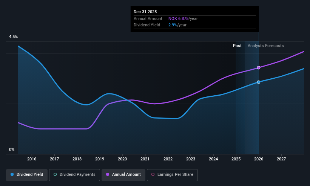Viewport: 310px width, 186px height.
Task: Click the 2024 x-axis label
Action: [x=213, y=159]
